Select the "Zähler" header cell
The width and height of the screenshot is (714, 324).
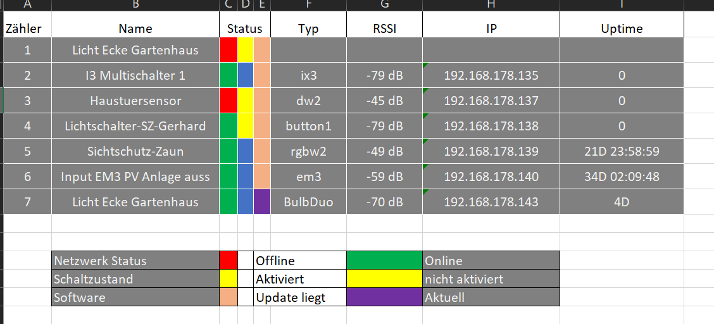(24, 28)
